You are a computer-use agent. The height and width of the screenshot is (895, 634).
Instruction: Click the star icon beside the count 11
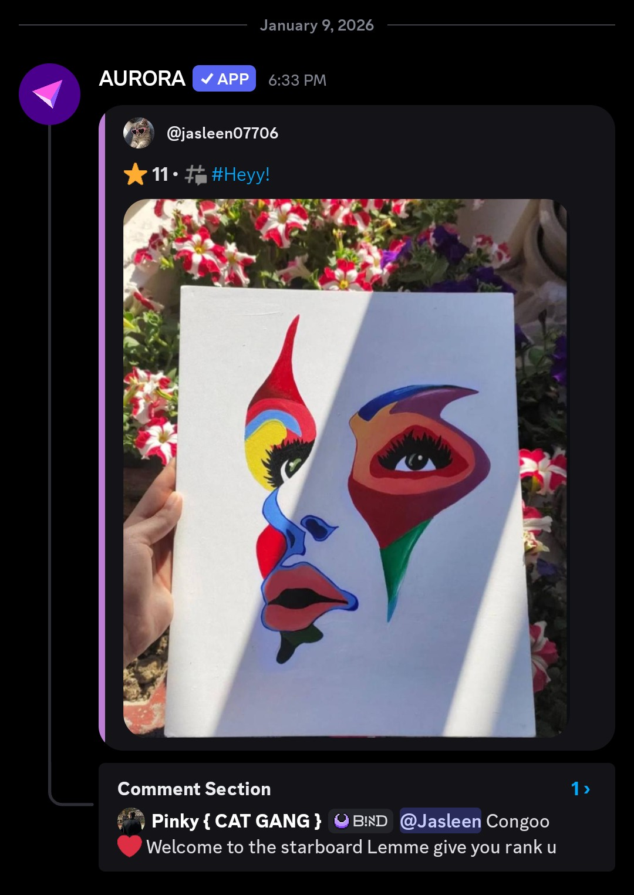(x=136, y=174)
